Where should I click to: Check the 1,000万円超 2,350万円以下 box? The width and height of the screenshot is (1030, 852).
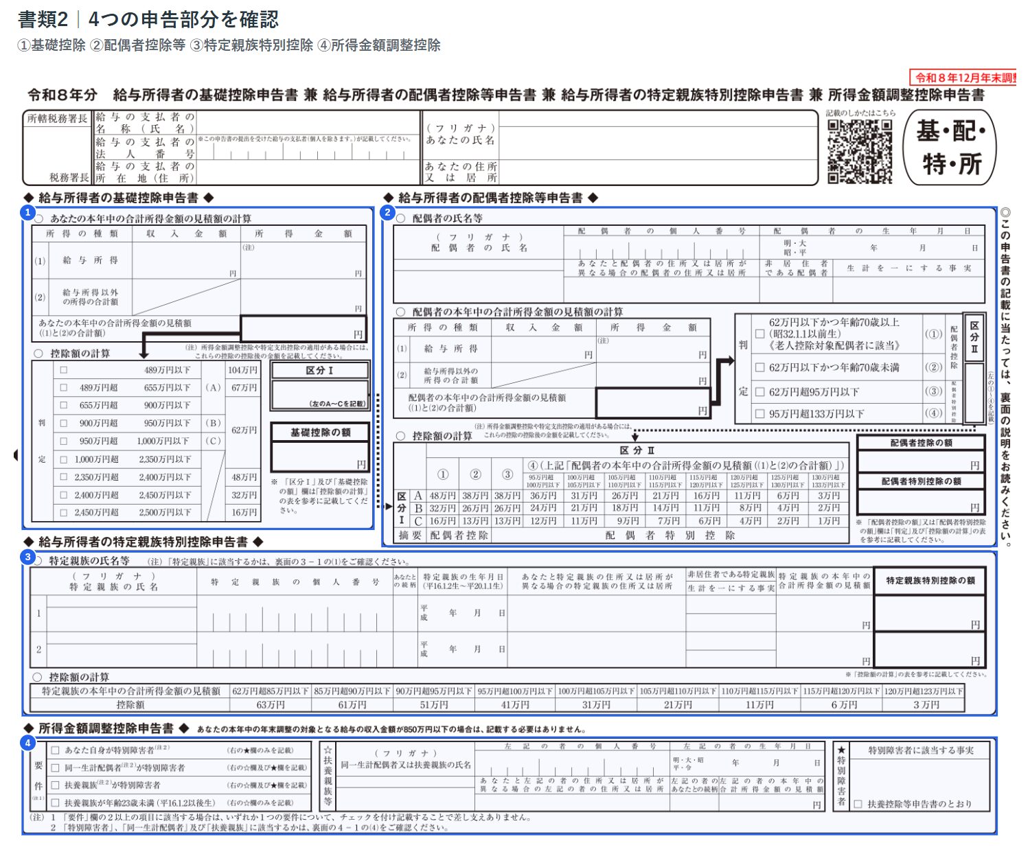[64, 459]
